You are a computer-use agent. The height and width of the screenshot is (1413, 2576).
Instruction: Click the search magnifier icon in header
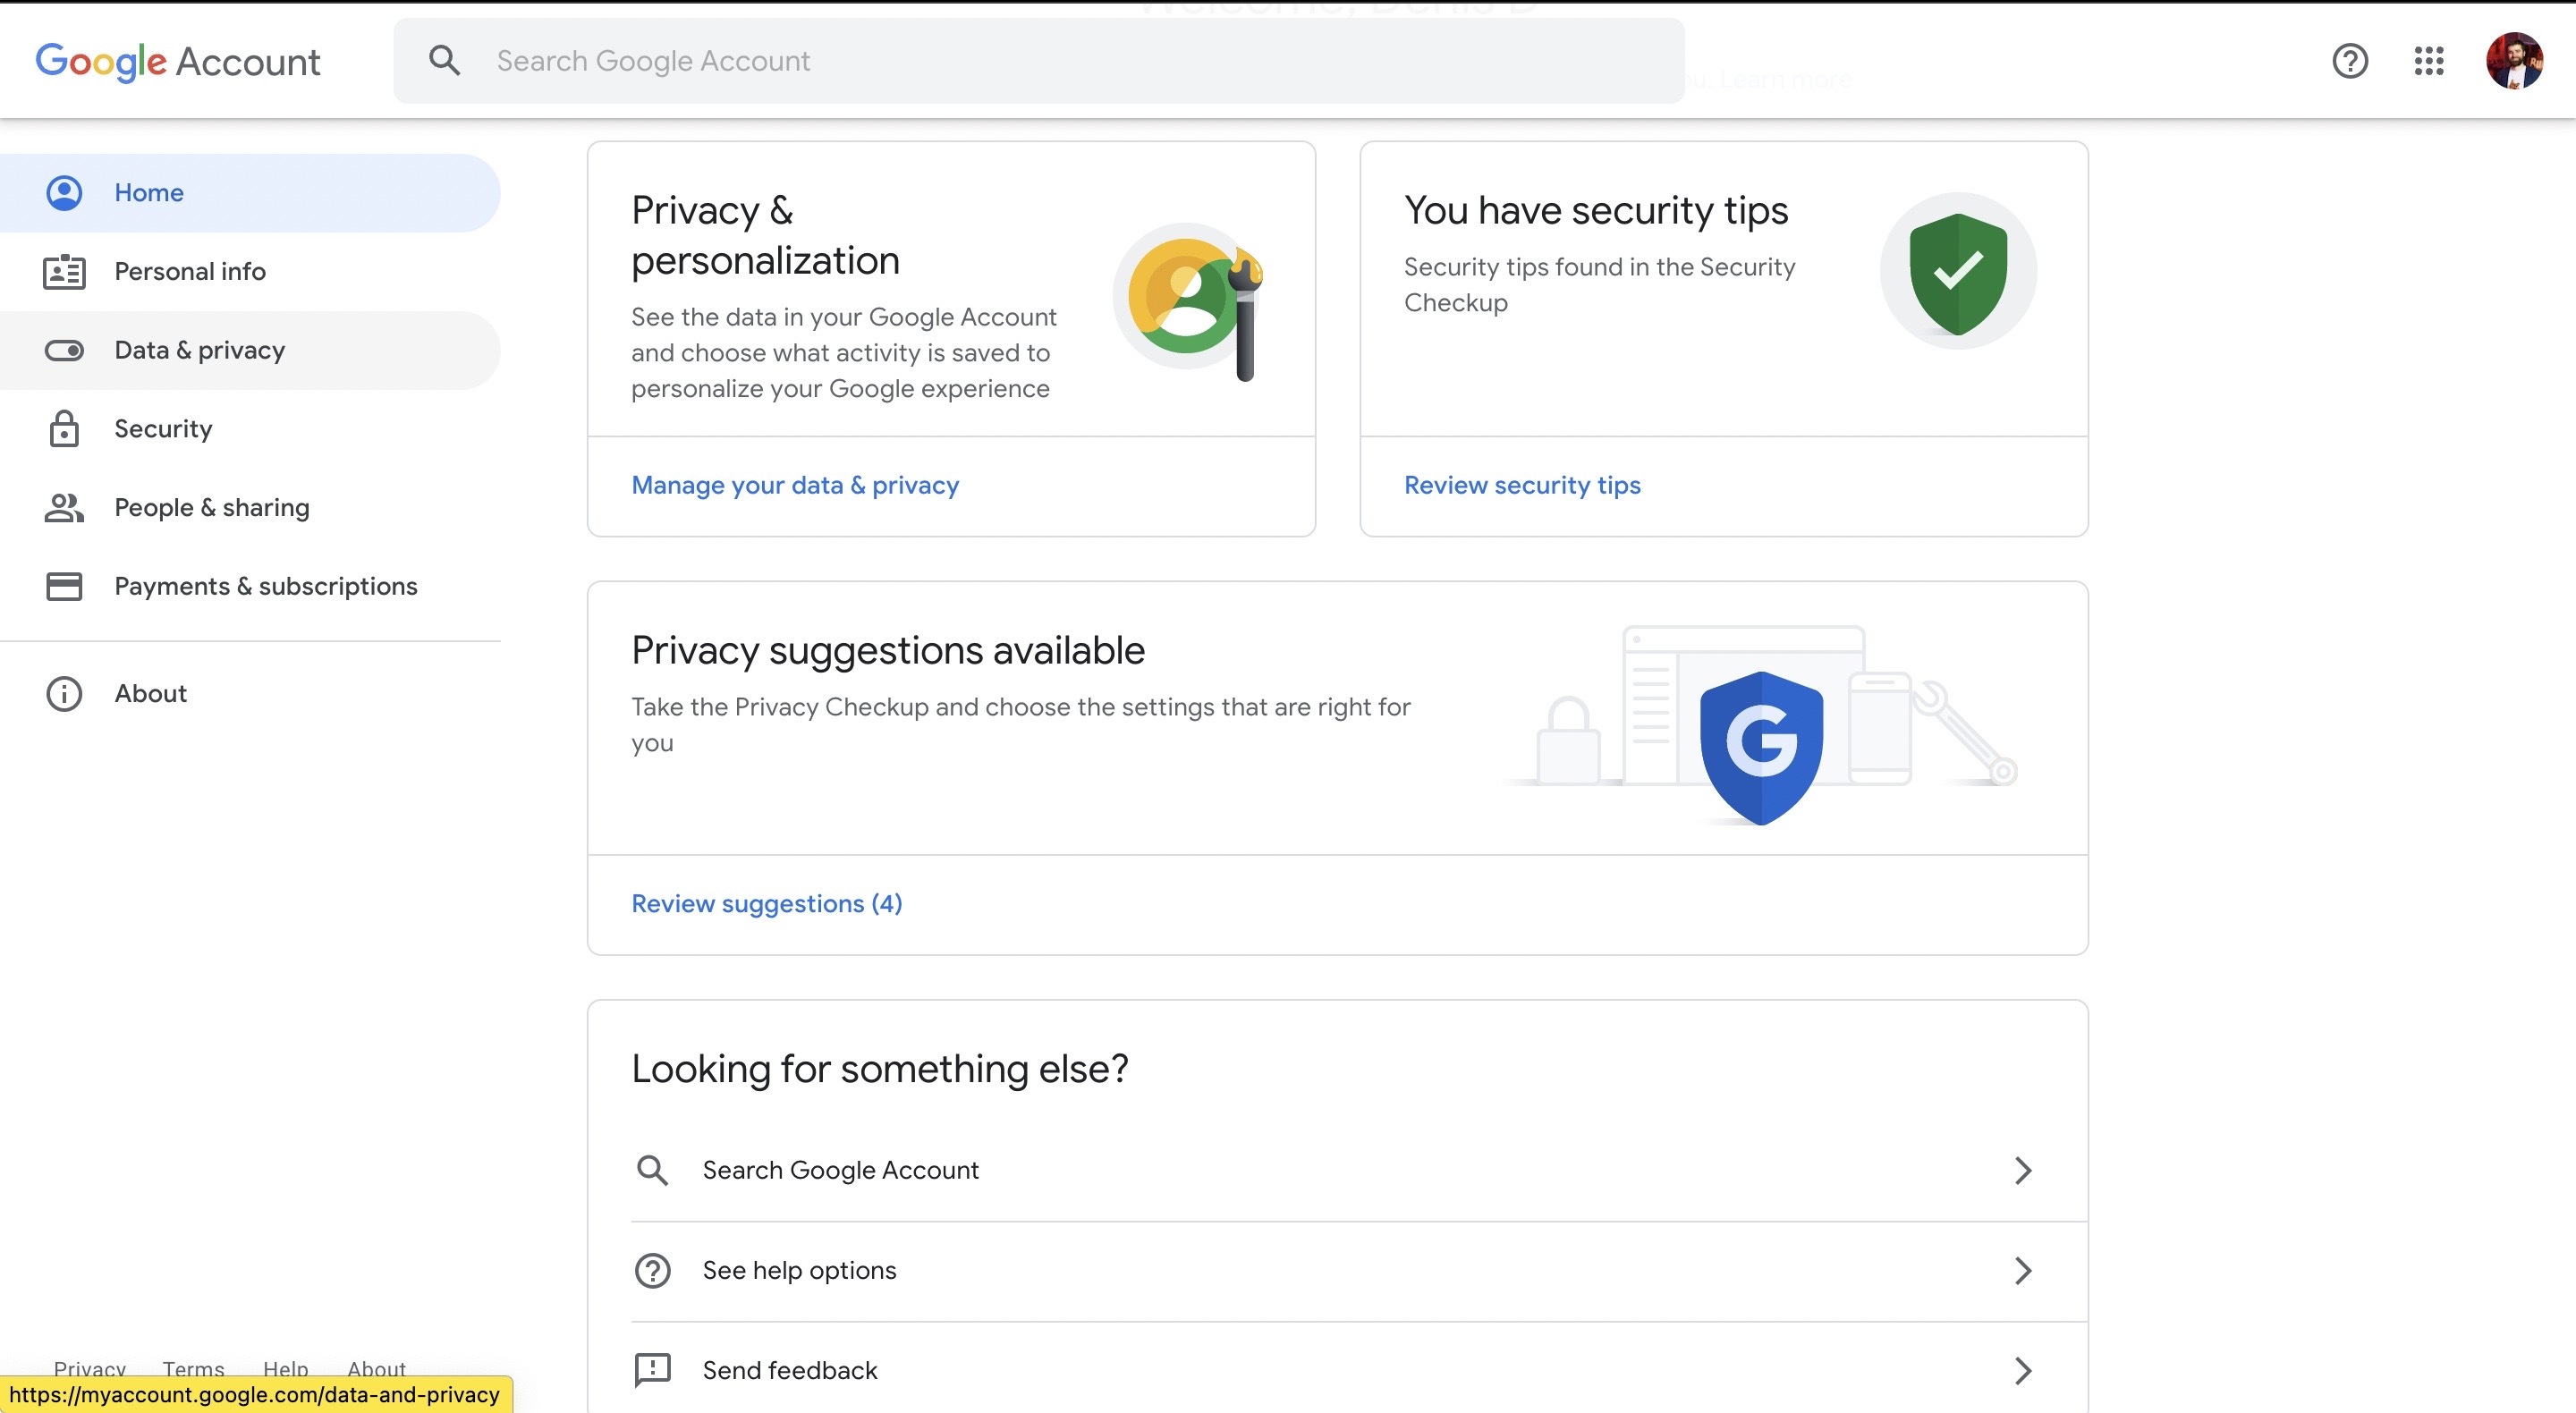pos(445,61)
